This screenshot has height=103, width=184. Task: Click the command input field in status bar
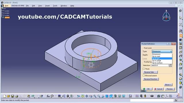pyautogui.click(x=152, y=100)
